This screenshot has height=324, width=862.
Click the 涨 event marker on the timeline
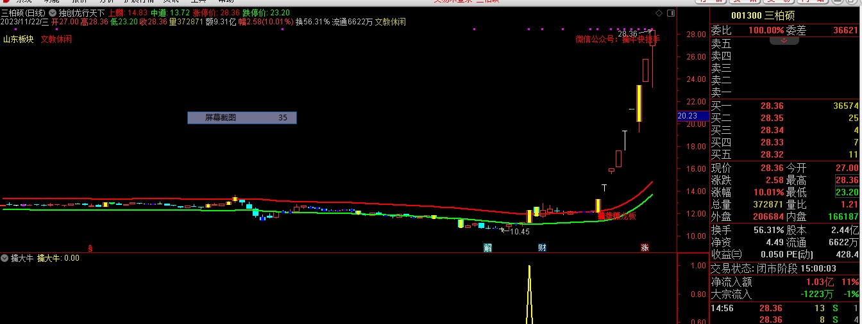pos(645,248)
